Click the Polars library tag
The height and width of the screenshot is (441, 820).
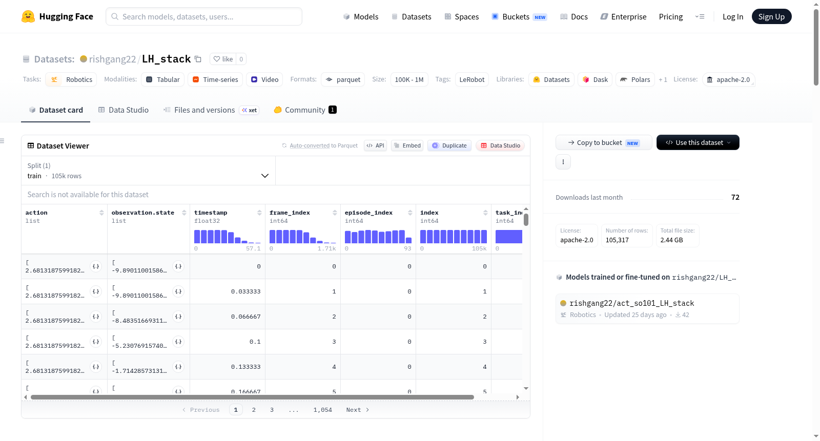[x=635, y=79]
